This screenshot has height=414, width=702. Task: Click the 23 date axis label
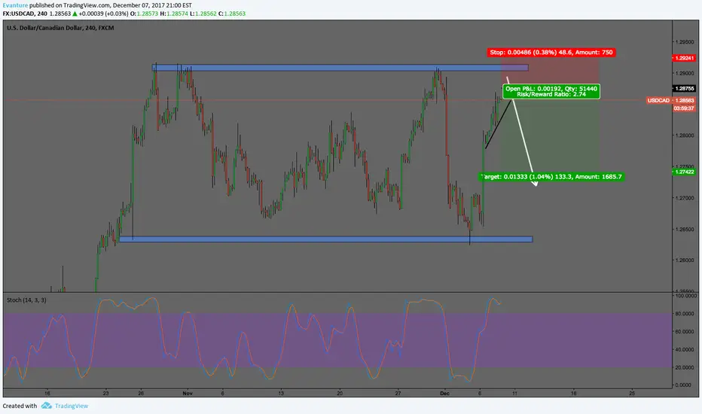pyautogui.click(x=105, y=394)
